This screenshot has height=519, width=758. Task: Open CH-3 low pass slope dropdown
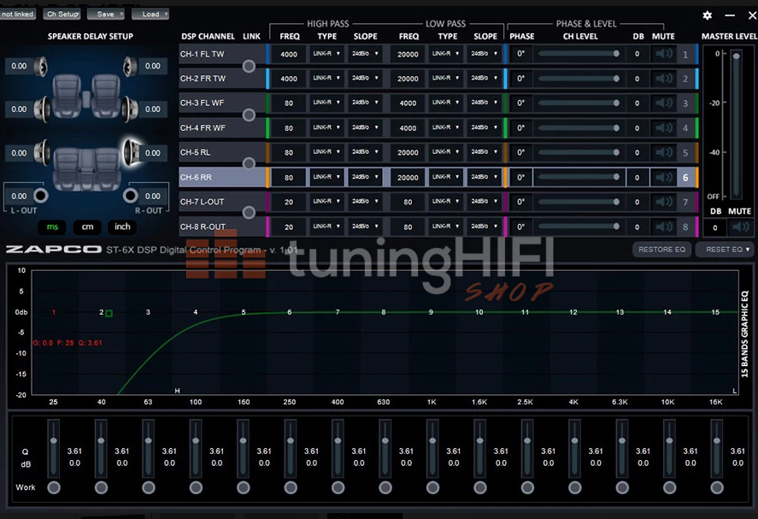pyautogui.click(x=485, y=103)
